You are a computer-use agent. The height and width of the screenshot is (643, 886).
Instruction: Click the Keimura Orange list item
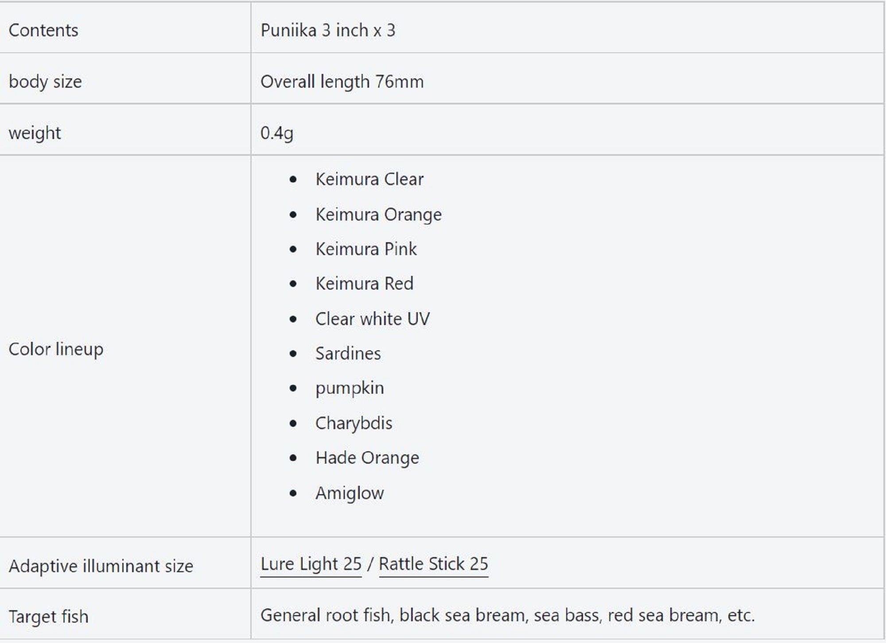[378, 214]
